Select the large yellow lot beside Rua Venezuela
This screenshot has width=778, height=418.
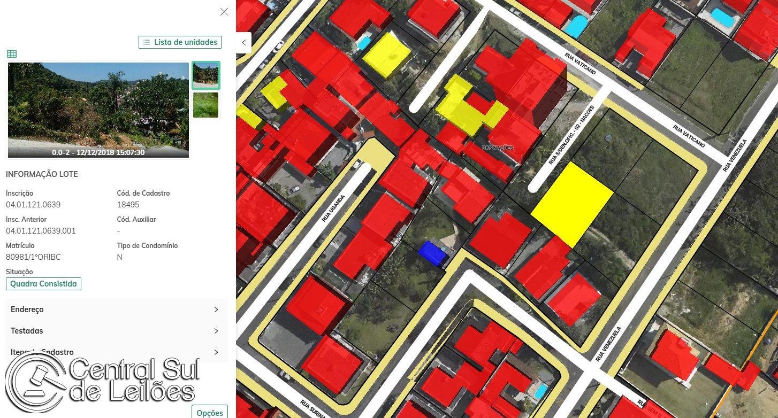coord(572,205)
